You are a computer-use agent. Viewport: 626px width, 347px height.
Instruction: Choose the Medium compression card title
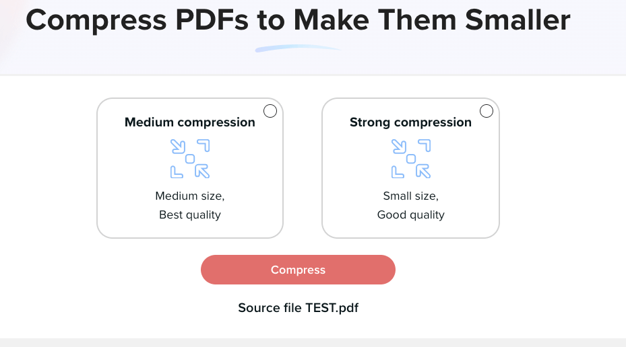point(189,122)
